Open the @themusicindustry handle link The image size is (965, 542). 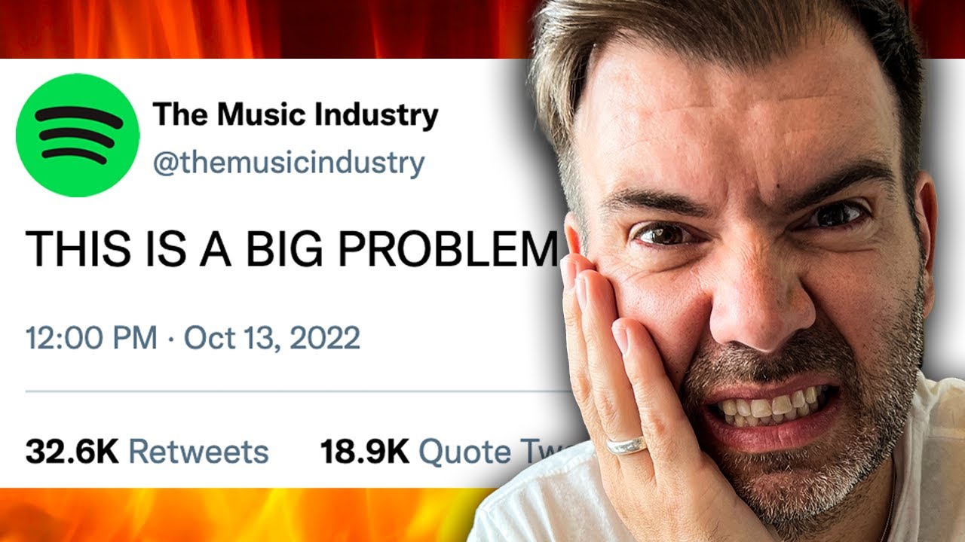pos(289,163)
